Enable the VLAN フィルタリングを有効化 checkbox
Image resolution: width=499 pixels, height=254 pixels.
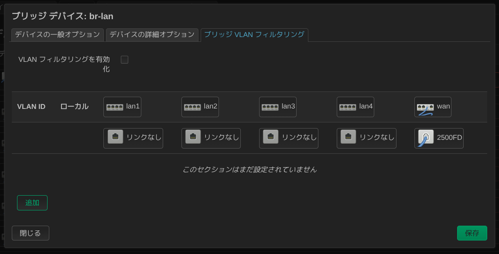click(x=124, y=59)
